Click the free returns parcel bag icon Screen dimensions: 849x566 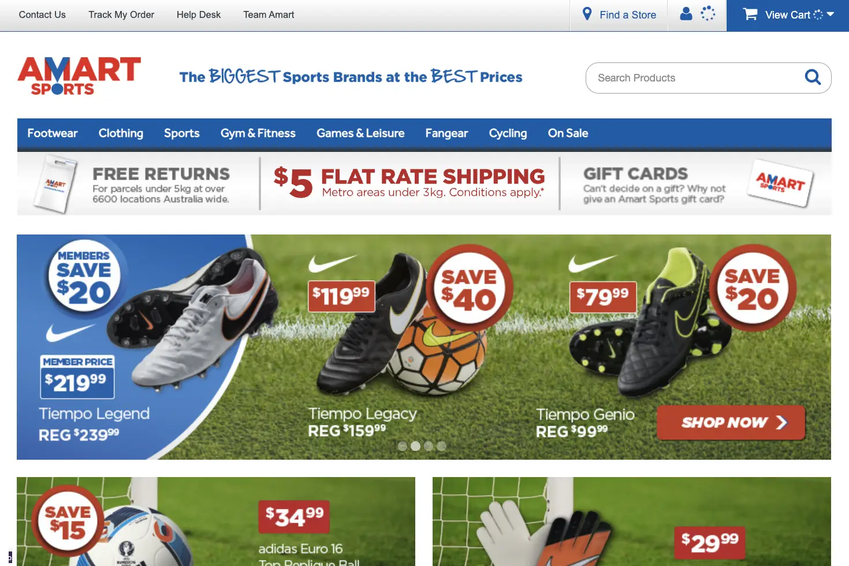[x=55, y=184]
